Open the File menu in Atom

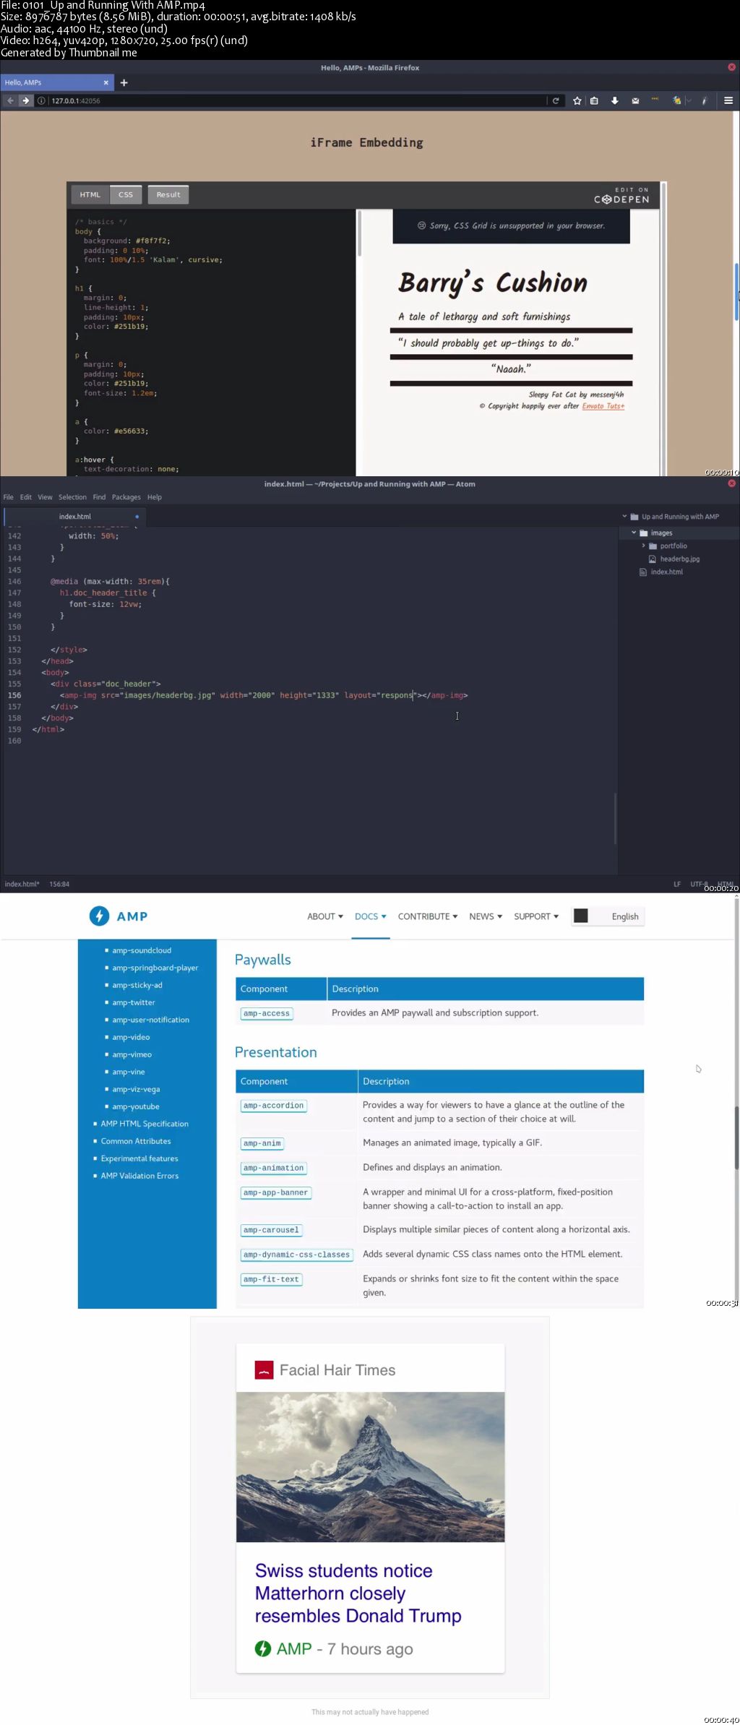9,497
